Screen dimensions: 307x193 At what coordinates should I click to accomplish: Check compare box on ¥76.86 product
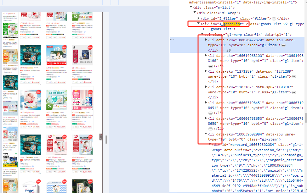(21, 37)
